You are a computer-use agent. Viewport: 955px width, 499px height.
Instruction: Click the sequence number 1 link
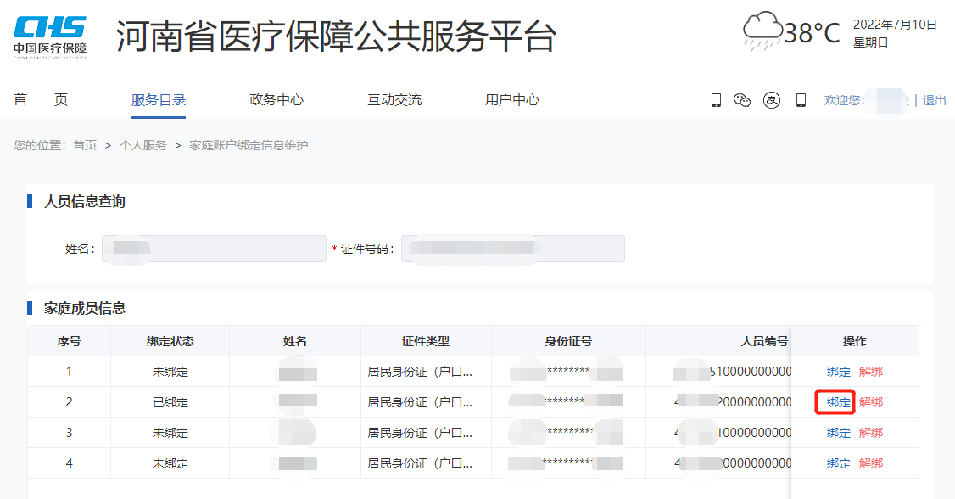[68, 371]
